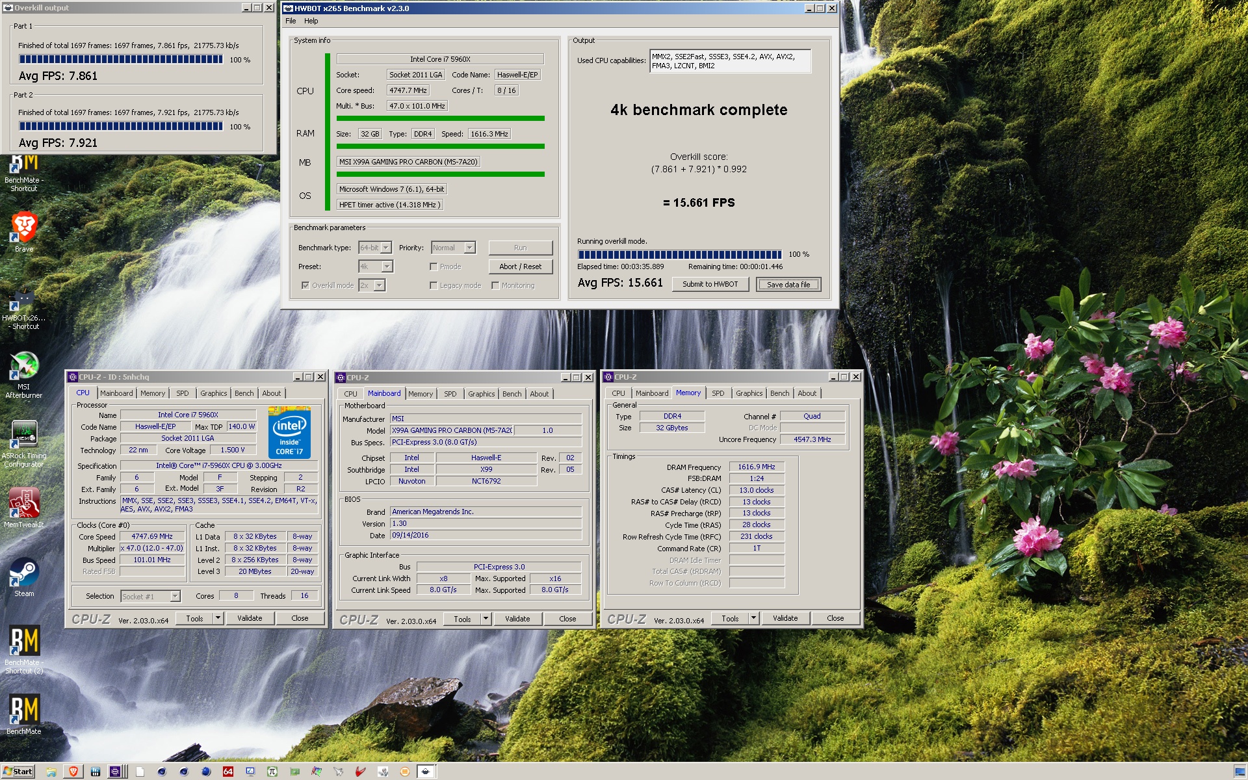This screenshot has height=780, width=1248.
Task: Open MemTweakIt desktop icon
Action: click(x=24, y=508)
